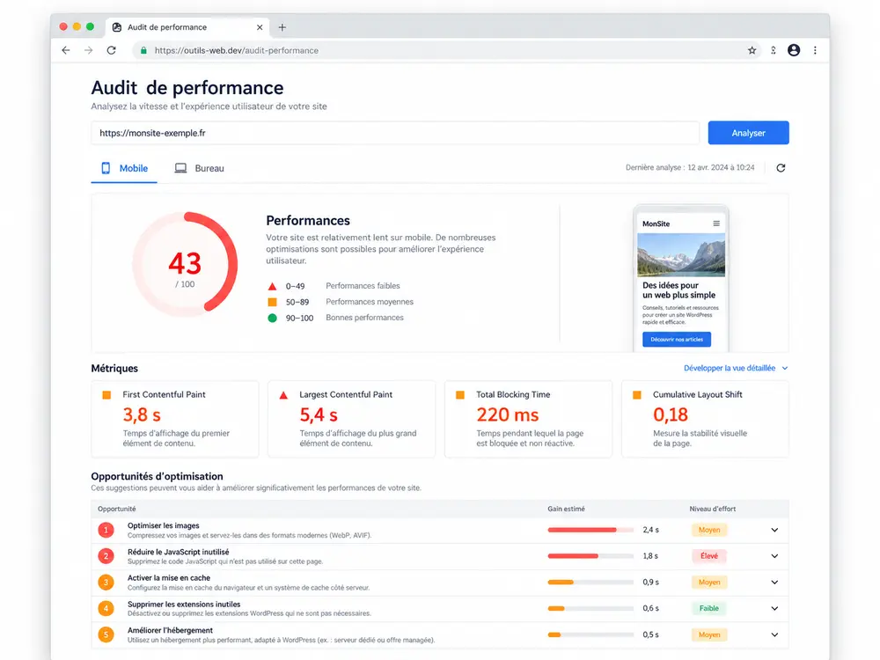Screen dimensions: 880x660
Task: Switch to the Bureau tab
Action: [x=199, y=168]
